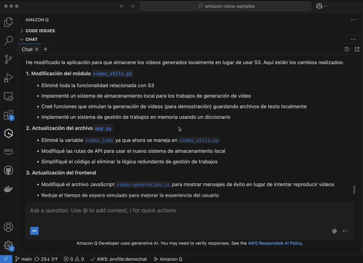Open the Accounts menu icon
363x263 pixels.
(x=9, y=227)
